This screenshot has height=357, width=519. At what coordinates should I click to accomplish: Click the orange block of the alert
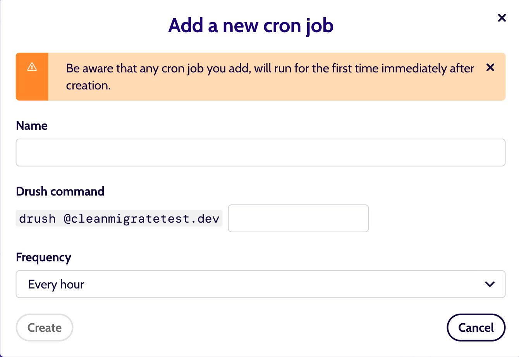tap(32, 77)
